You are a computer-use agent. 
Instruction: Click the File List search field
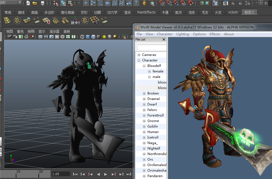(152, 47)
